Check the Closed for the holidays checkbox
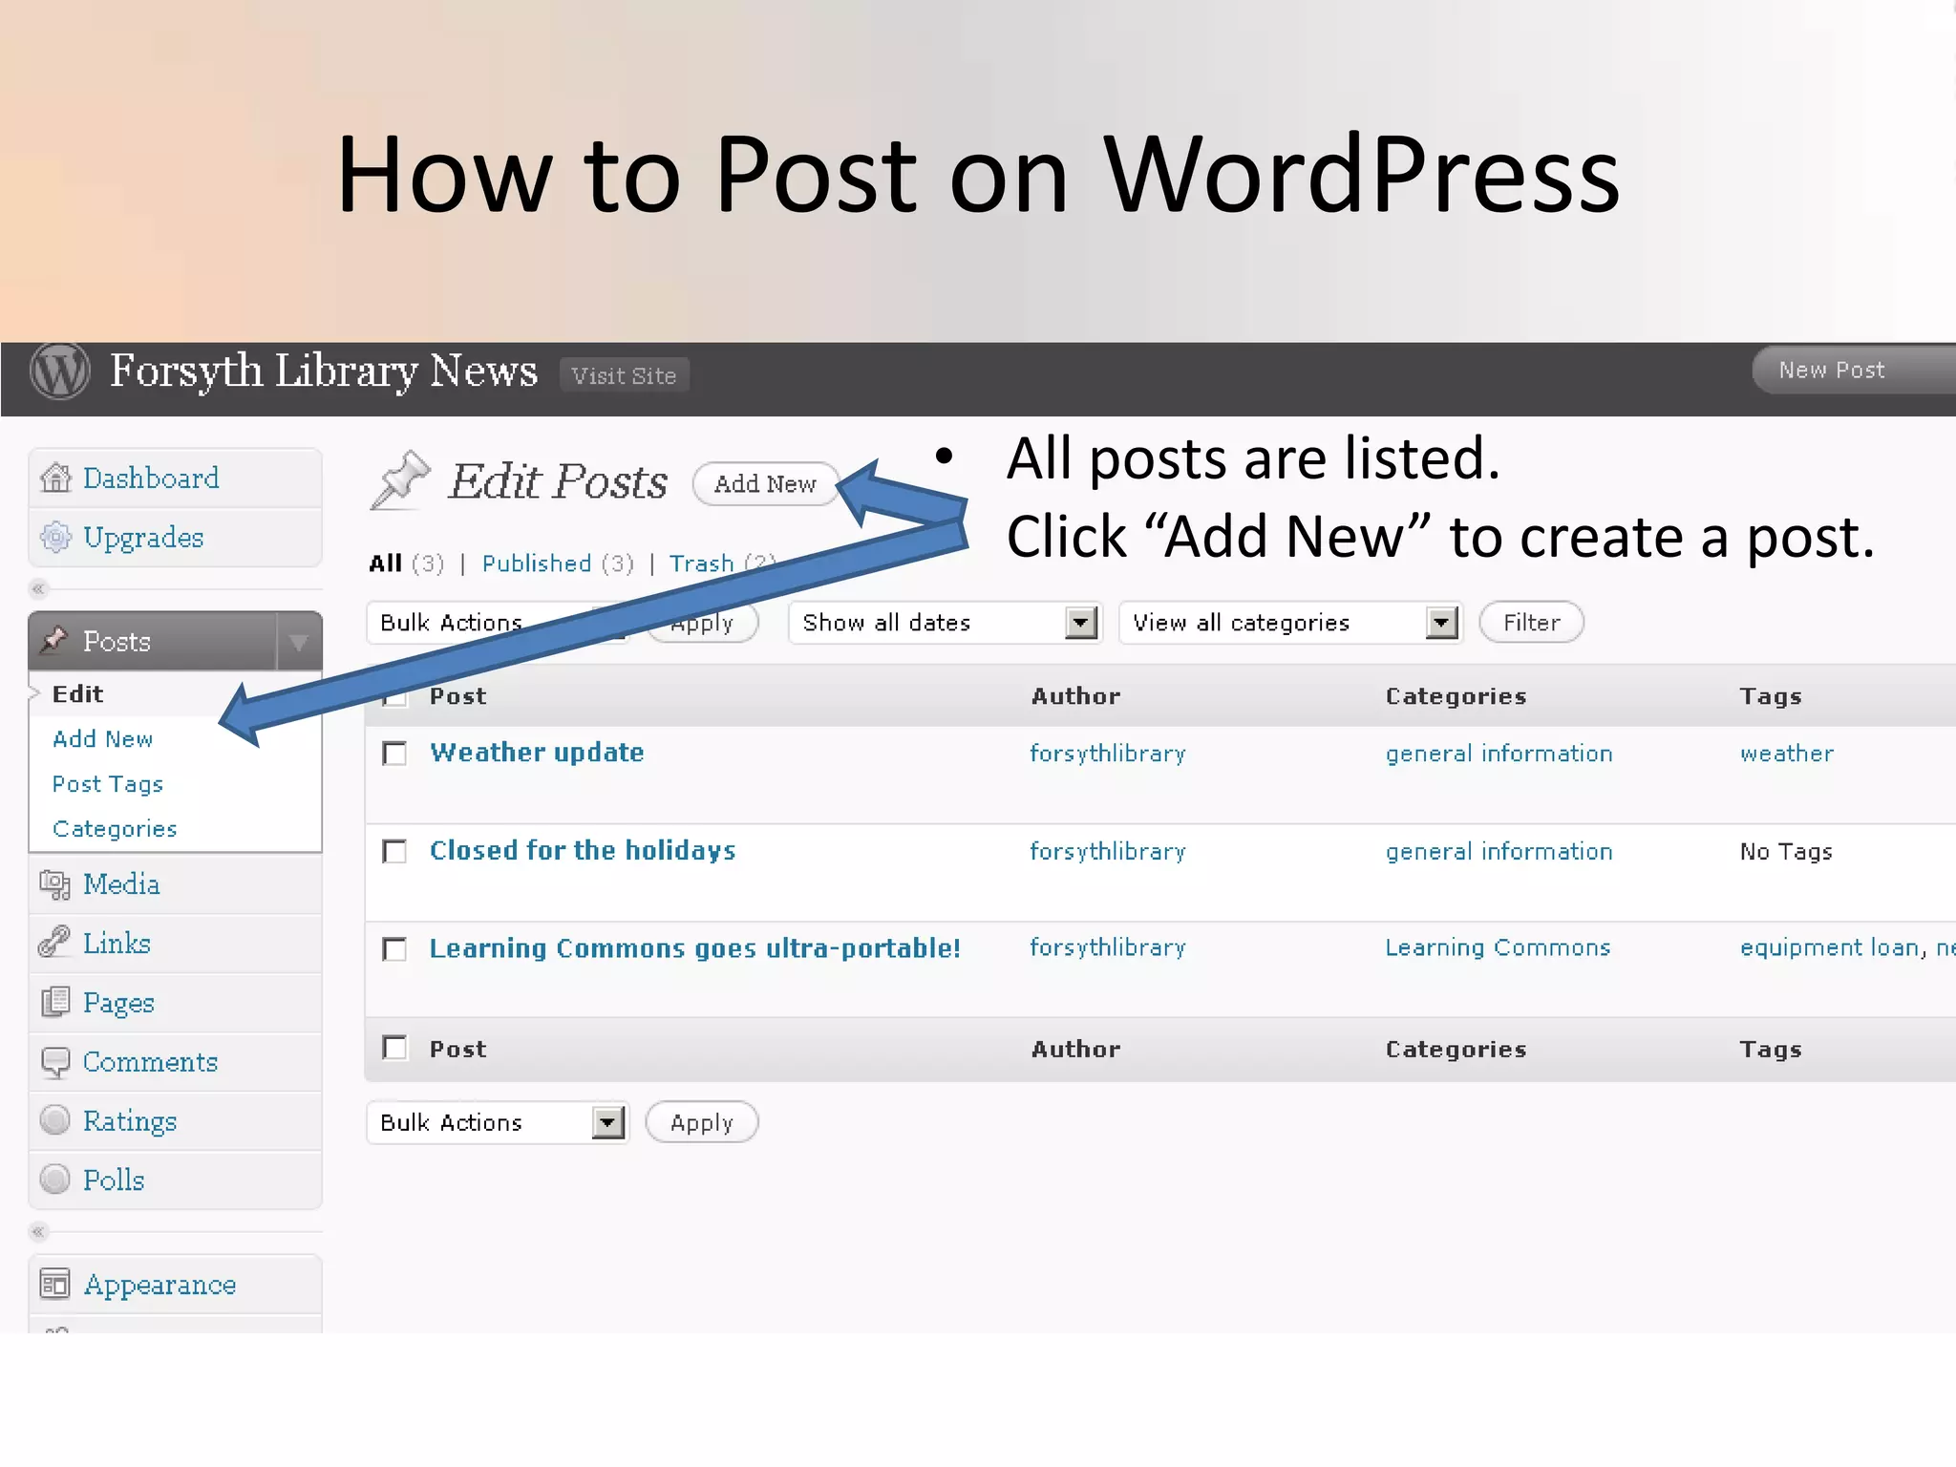1956x1467 pixels. (x=394, y=851)
